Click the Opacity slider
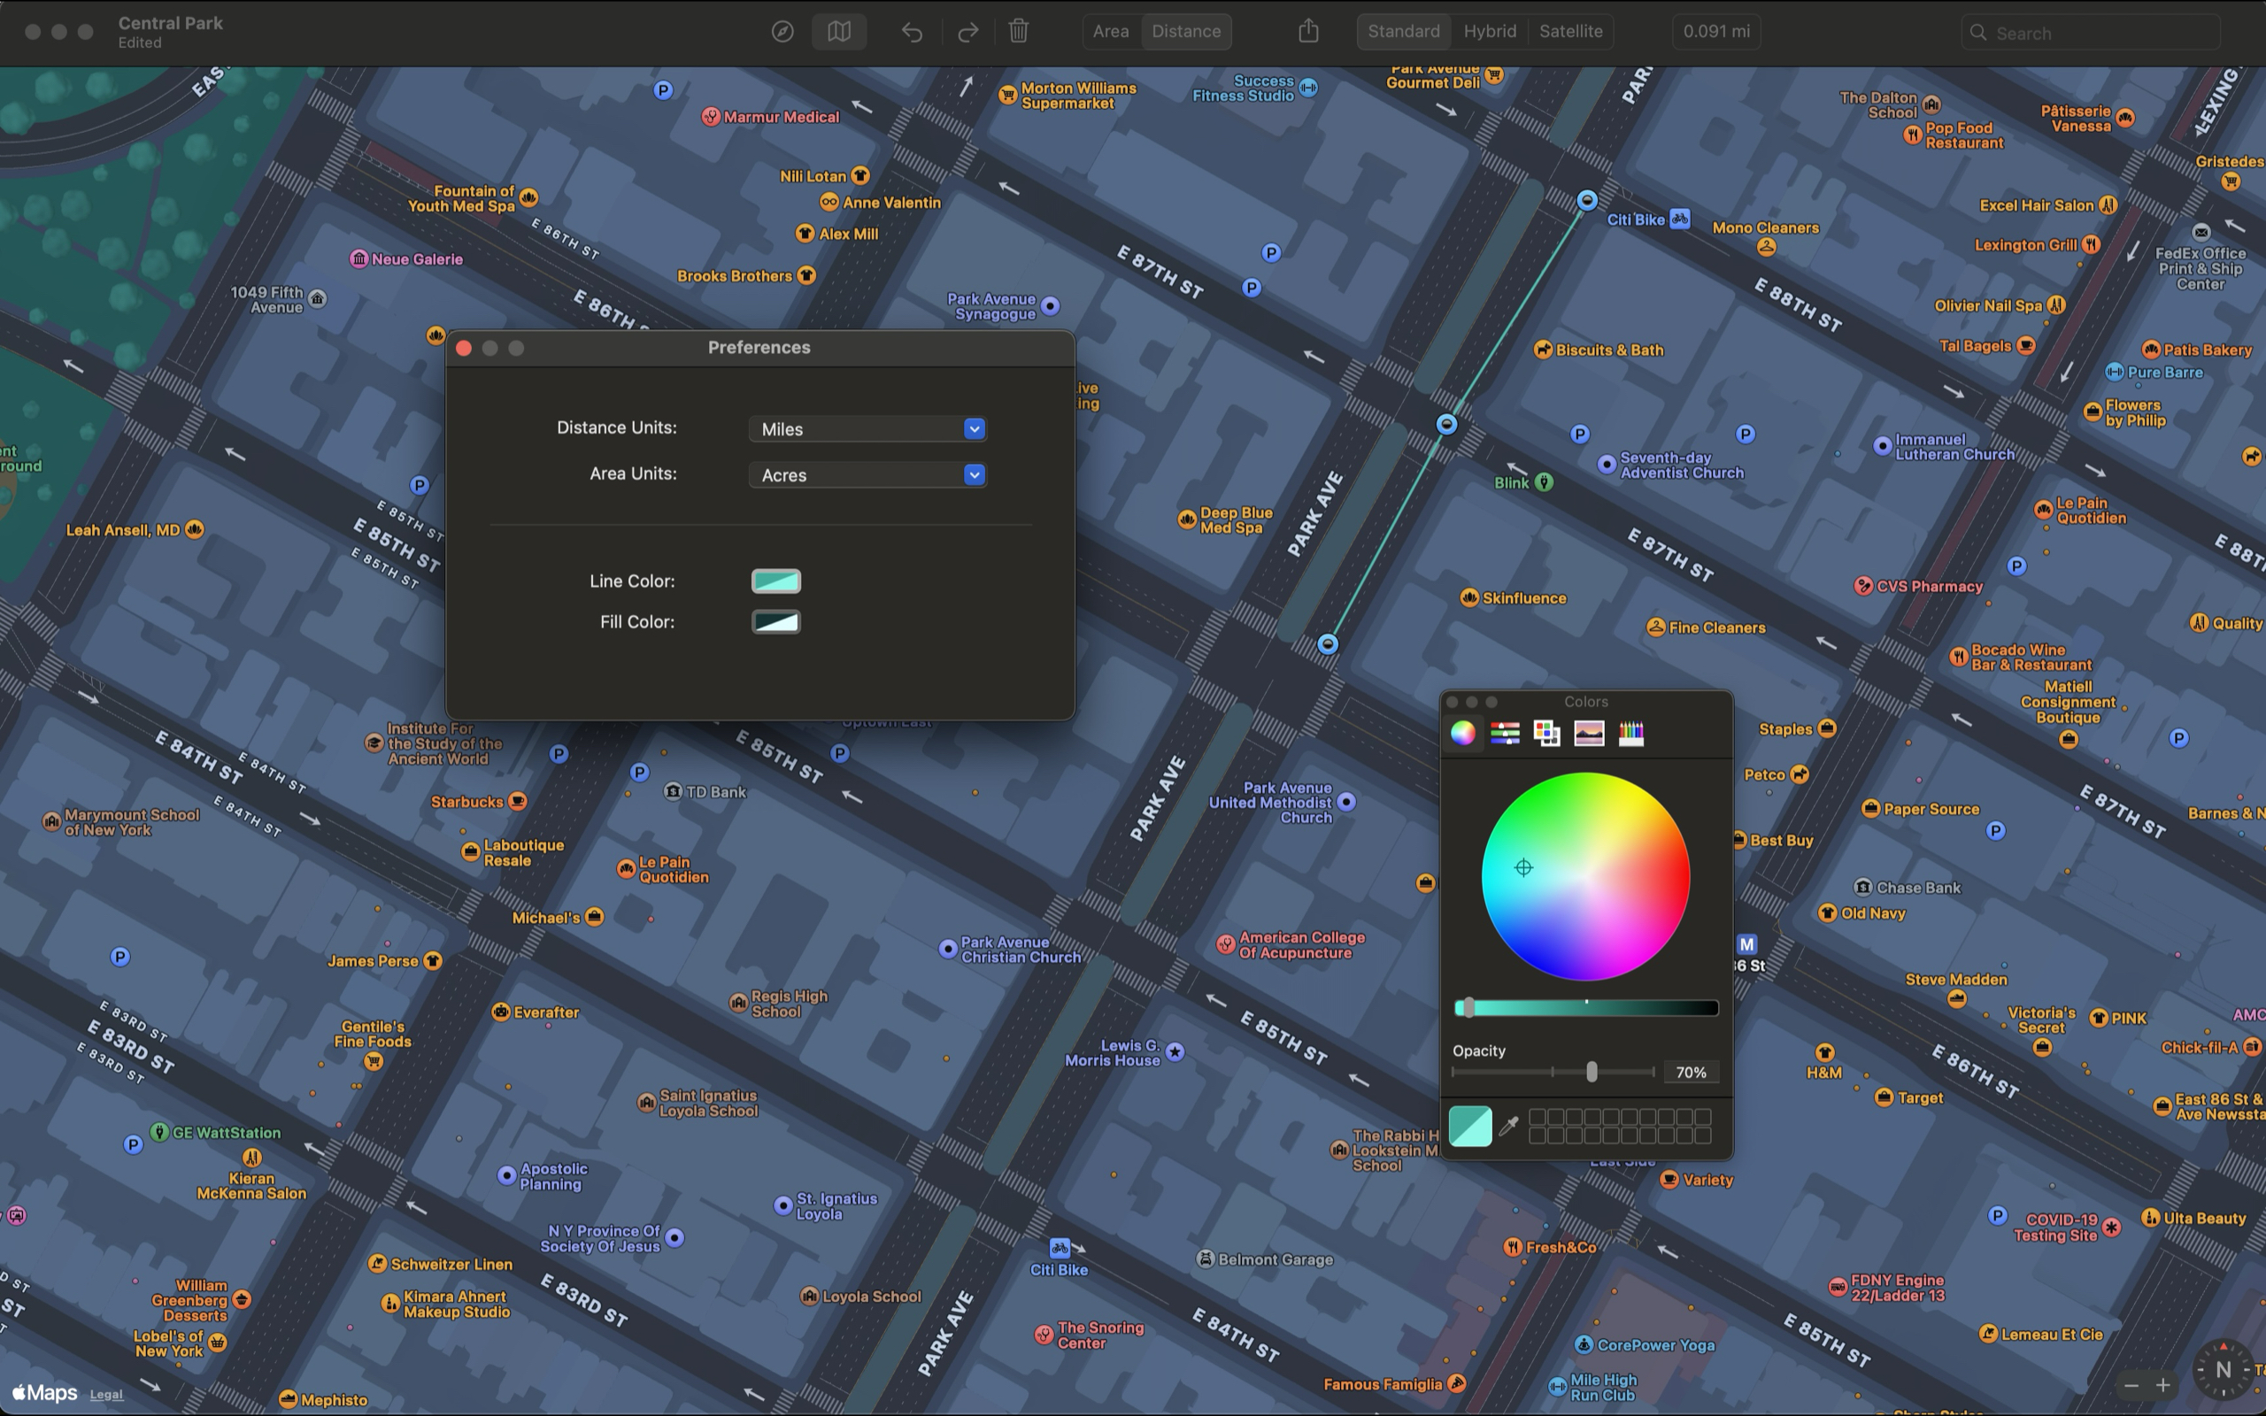Image resolution: width=2266 pixels, height=1416 pixels. [1553, 1072]
